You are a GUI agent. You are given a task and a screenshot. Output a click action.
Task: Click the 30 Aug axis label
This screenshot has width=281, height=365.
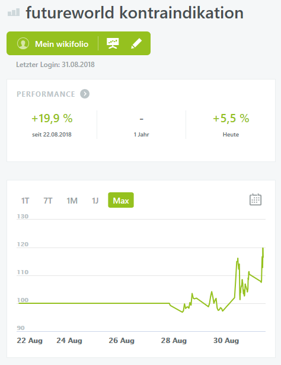226,341
